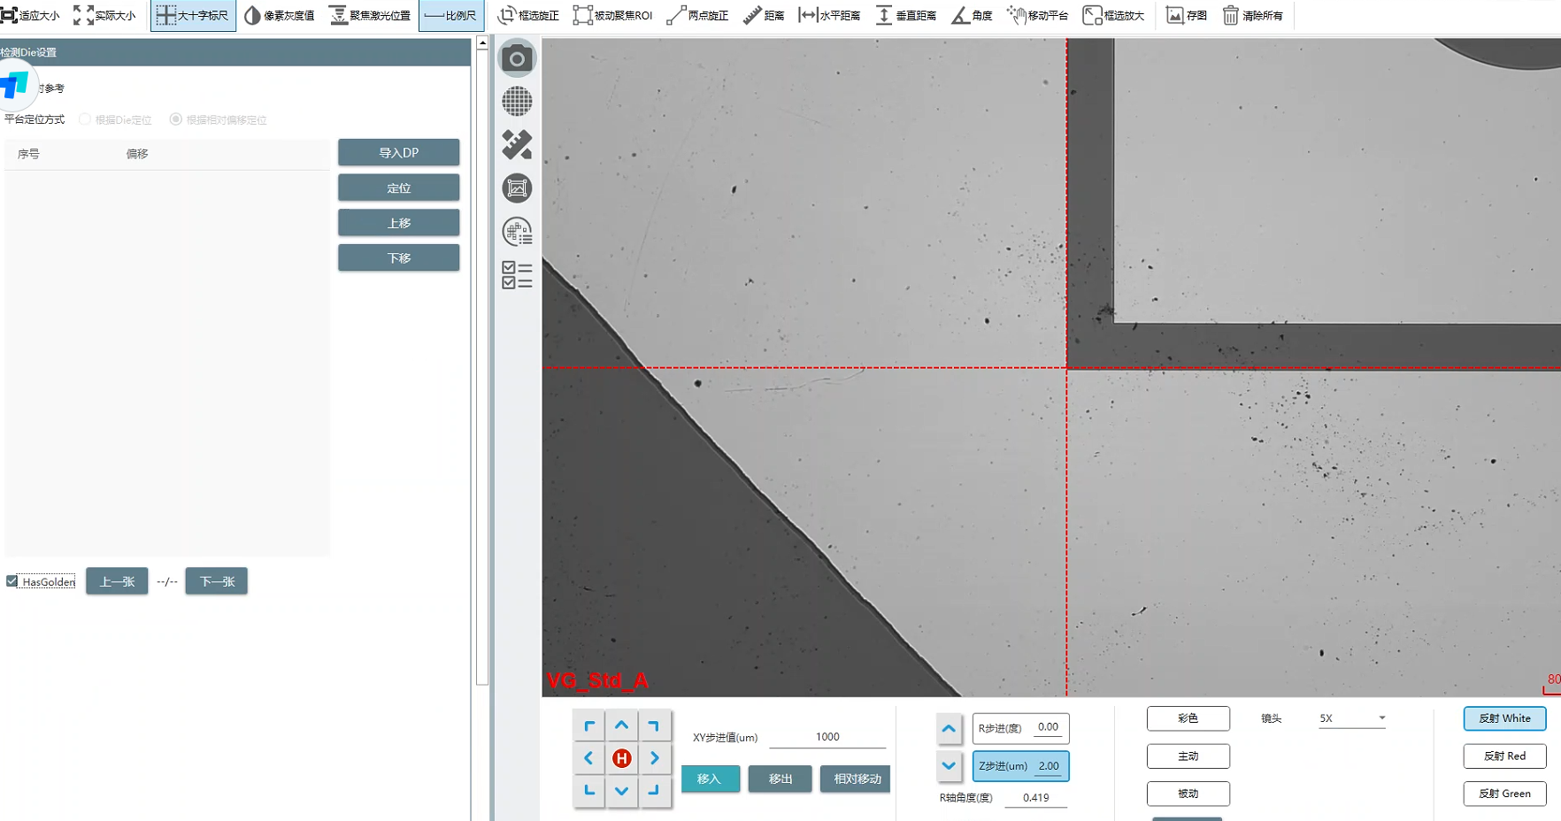The width and height of the screenshot is (1561, 821).
Task: Open the ruler and pencil measurement tool
Action: [x=517, y=145]
